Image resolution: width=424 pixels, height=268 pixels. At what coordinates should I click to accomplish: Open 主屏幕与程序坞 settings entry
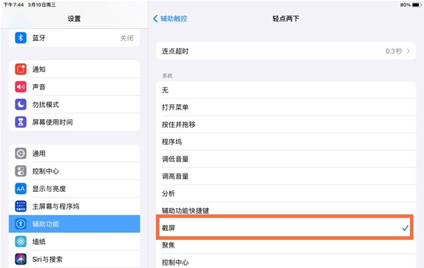tap(74, 207)
